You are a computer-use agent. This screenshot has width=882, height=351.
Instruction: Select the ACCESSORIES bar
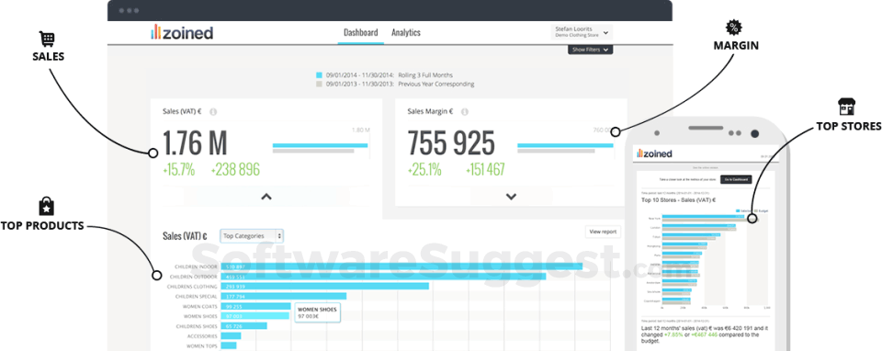pyautogui.click(x=231, y=335)
